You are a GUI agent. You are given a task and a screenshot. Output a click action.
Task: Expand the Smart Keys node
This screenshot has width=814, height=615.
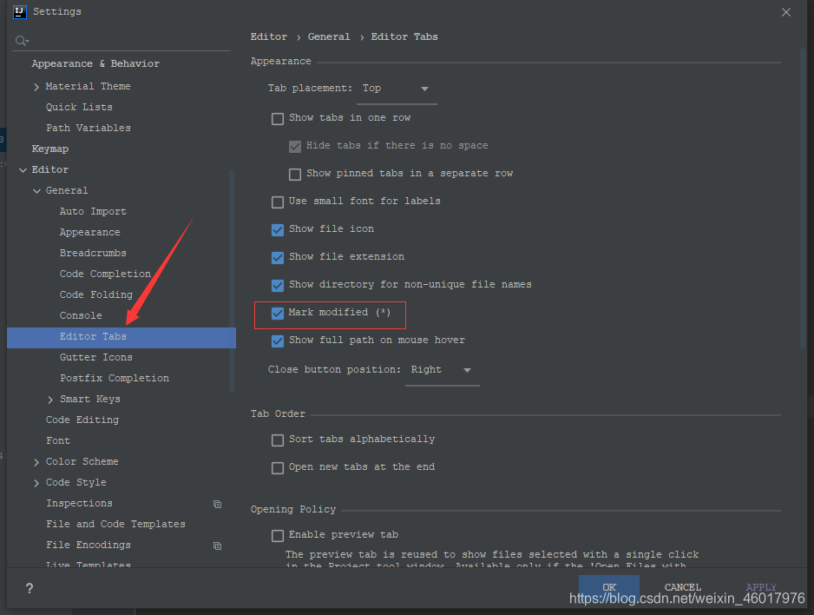[49, 400]
